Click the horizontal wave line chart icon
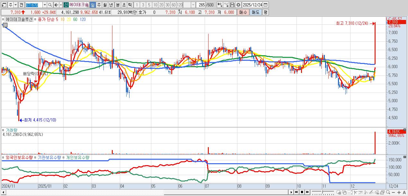The image size is (408, 196). pos(361,192)
